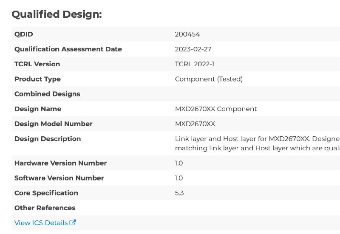340x234 pixels.
Task: Click the Software Version Number label
Action: pos(59,178)
